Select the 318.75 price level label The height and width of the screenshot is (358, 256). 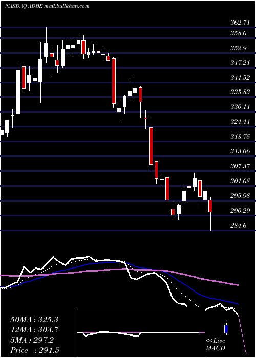click(240, 137)
